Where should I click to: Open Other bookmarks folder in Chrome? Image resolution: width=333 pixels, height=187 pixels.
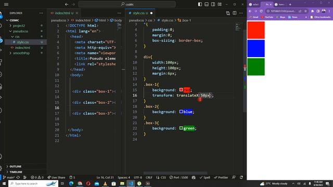click(321, 17)
